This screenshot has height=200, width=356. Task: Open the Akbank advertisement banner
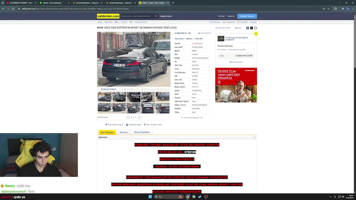(236, 85)
